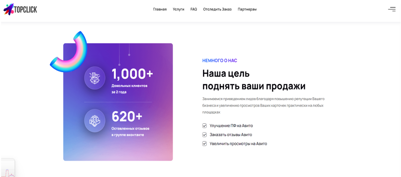Click heading Наша цель поднять ваши продажи

click(x=254, y=80)
